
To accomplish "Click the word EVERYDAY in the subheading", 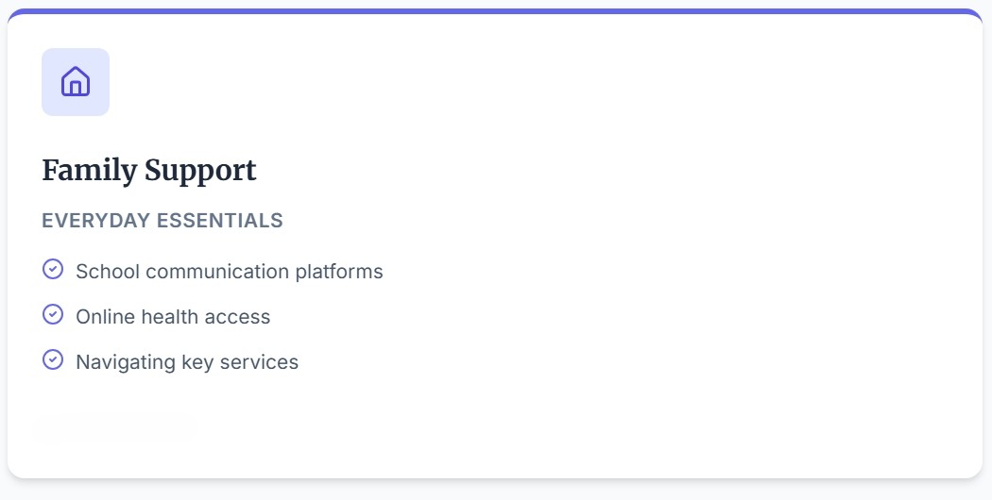I will coord(95,221).
